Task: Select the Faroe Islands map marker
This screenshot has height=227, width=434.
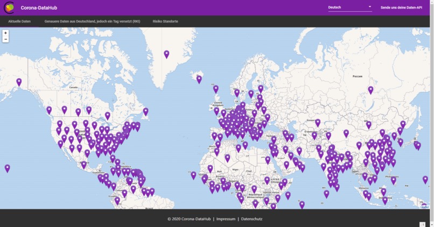Action: 215,89
